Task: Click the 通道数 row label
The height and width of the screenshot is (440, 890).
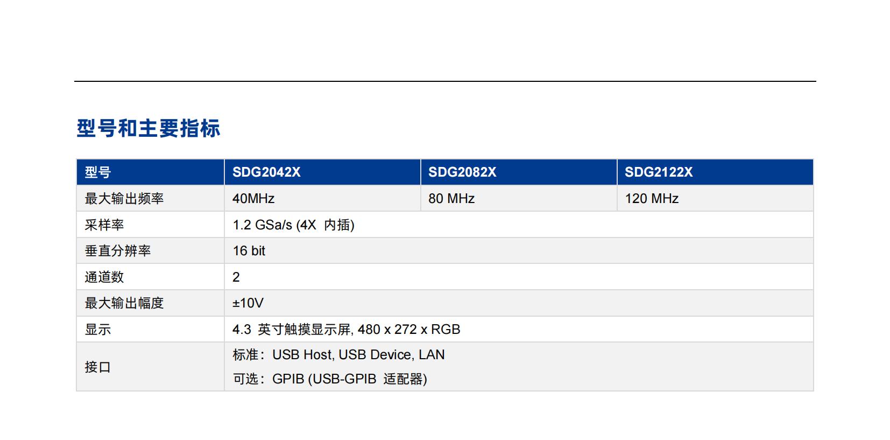Action: coord(104,277)
